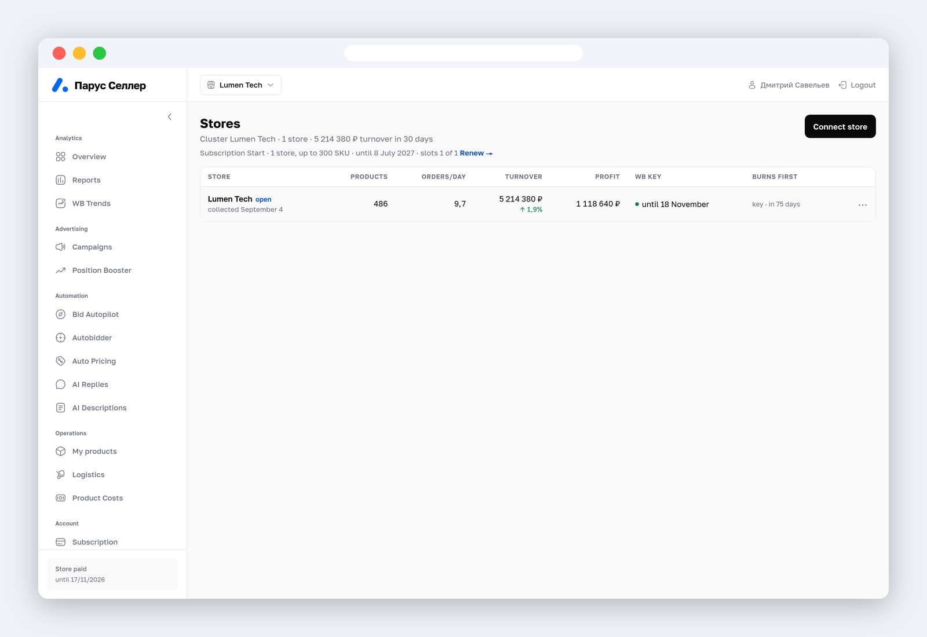Image resolution: width=927 pixels, height=637 pixels.
Task: Click the key · in 75 days text
Action: [x=776, y=204]
